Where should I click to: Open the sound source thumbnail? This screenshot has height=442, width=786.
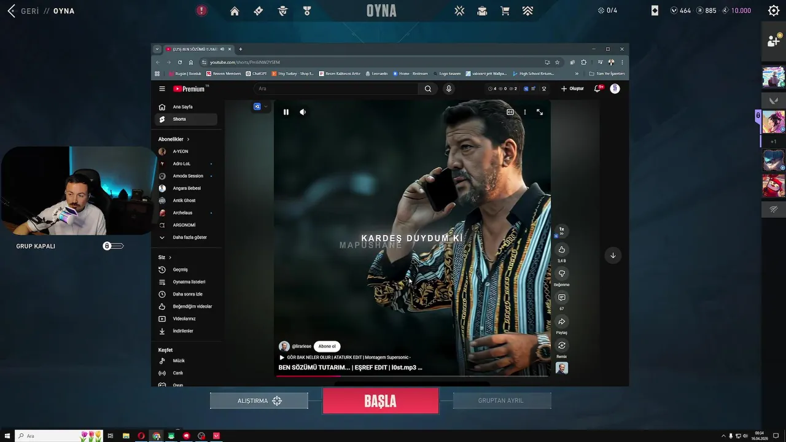[561, 368]
